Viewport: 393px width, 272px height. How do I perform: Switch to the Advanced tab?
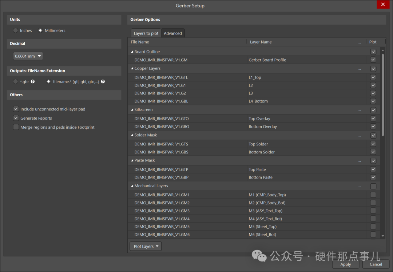point(173,33)
